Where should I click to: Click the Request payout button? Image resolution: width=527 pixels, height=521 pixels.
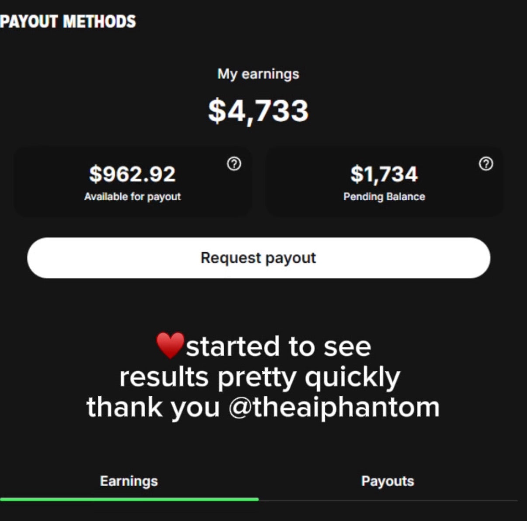pyautogui.click(x=259, y=258)
